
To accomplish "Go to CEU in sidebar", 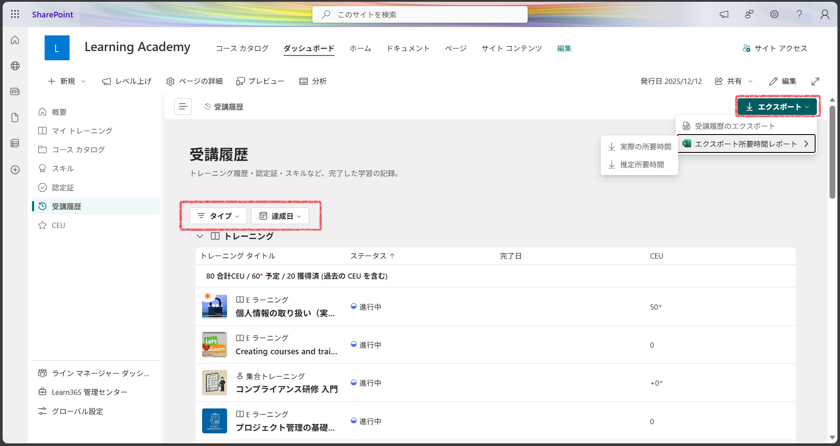I will 96,225.
